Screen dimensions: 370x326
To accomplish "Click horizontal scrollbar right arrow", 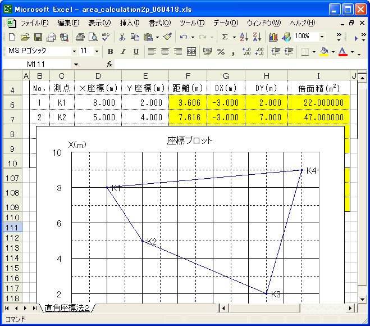I will [350, 308].
